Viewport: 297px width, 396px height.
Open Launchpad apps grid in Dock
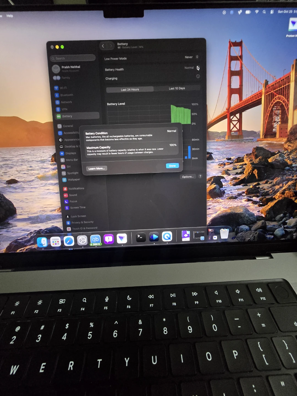pyautogui.click(x=56, y=242)
